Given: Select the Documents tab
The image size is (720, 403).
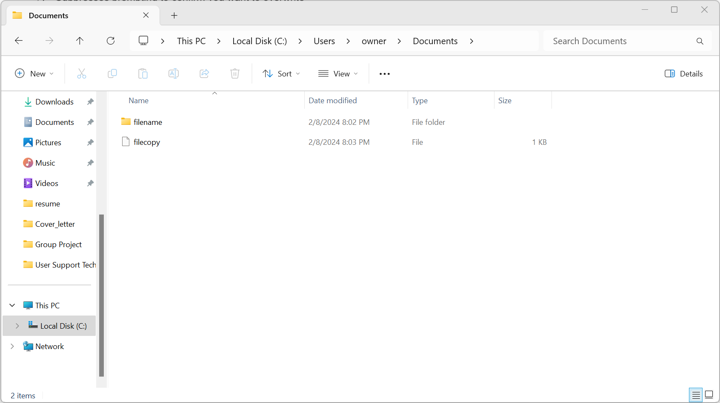Looking at the screenshot, I should click(x=83, y=16).
